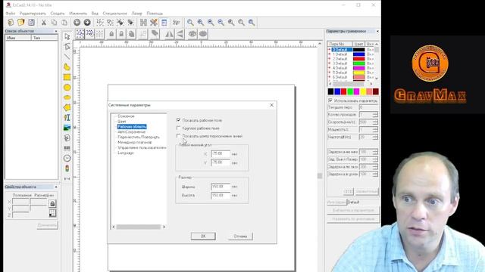Toggle 'Круглое рабочее поле' checkbox
The height and width of the screenshot is (272, 485).
[179, 128]
